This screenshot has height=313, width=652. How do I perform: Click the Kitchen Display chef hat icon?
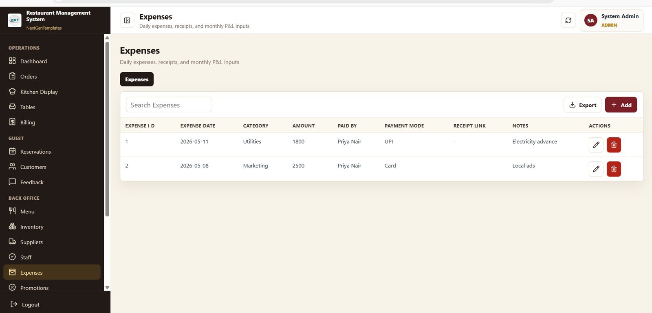(x=12, y=91)
